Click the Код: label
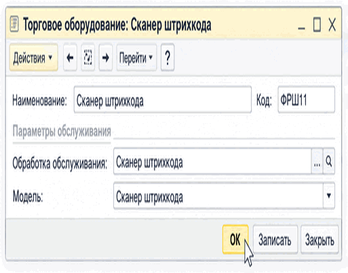 pos(264,100)
